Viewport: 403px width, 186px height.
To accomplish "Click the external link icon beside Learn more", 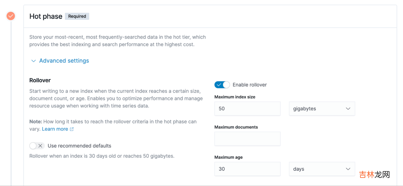I will pyautogui.click(x=72, y=129).
